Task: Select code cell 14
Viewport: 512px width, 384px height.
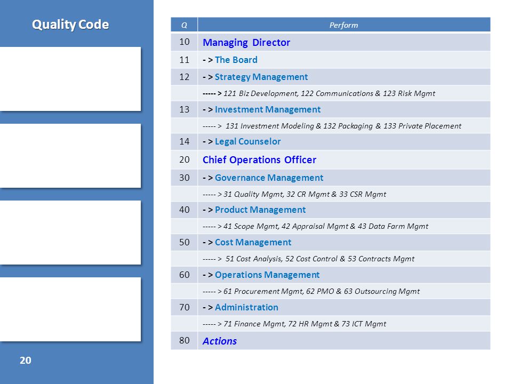Action: (184, 141)
